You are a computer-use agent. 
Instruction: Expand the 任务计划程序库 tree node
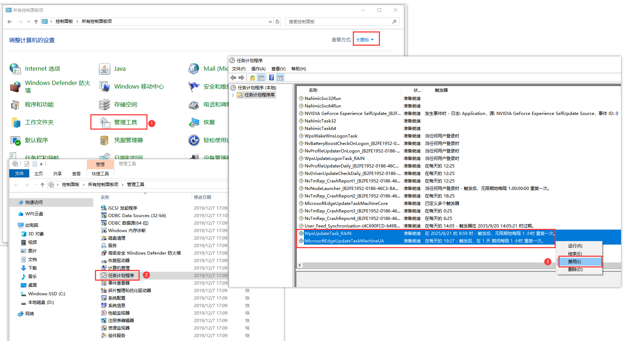pos(233,95)
